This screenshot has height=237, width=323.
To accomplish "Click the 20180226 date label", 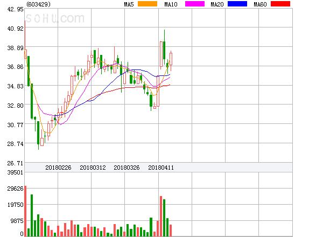I will pos(58,168).
